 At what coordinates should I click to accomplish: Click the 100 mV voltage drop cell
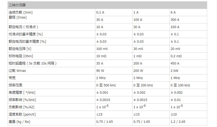coord(102,49)
